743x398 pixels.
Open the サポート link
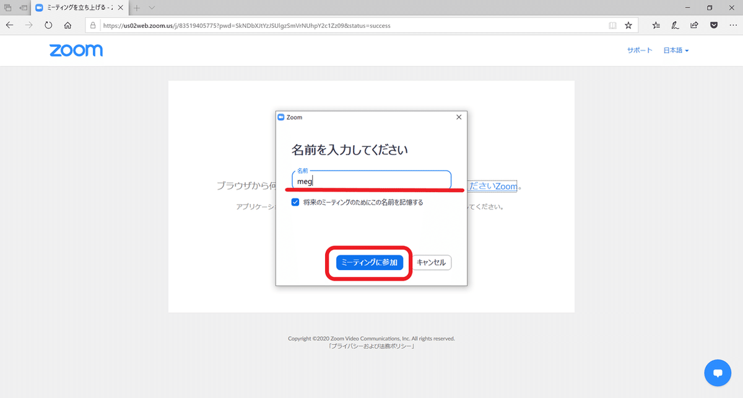coord(640,50)
